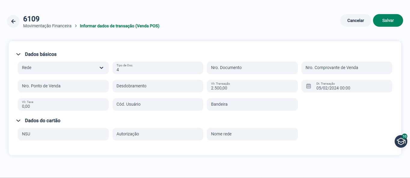Open the Rede dropdown
The image size is (410, 178).
tap(63, 68)
